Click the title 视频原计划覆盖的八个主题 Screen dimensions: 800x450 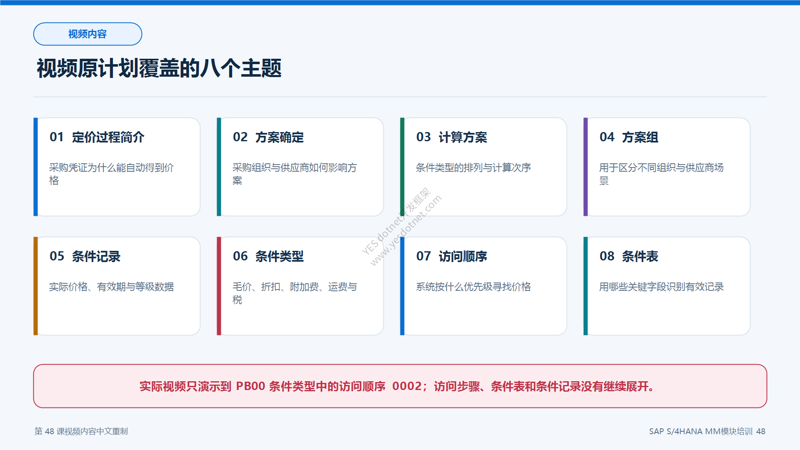(x=159, y=68)
